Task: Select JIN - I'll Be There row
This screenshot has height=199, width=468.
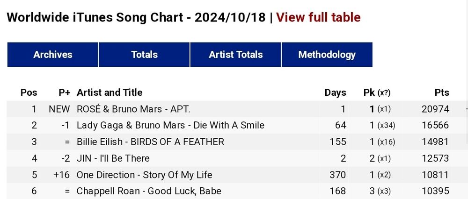Action: point(113,158)
